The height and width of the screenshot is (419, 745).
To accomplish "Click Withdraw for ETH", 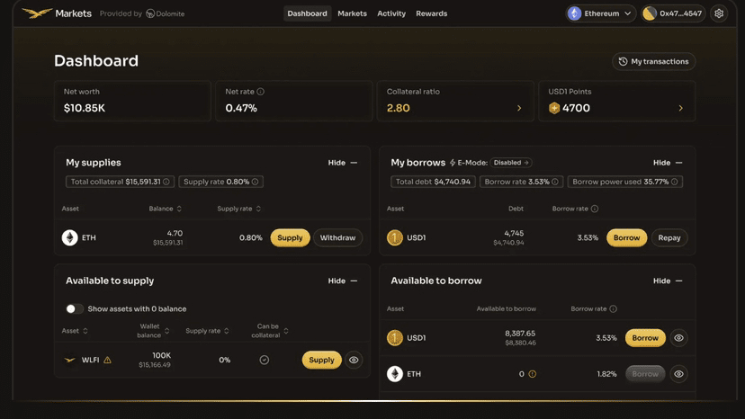I will point(337,238).
